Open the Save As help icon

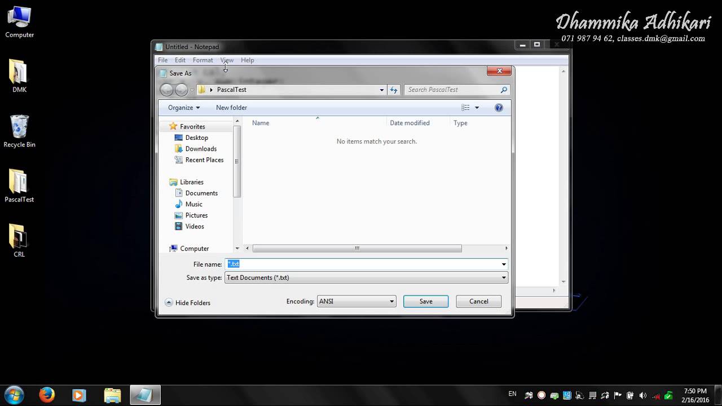click(x=499, y=108)
